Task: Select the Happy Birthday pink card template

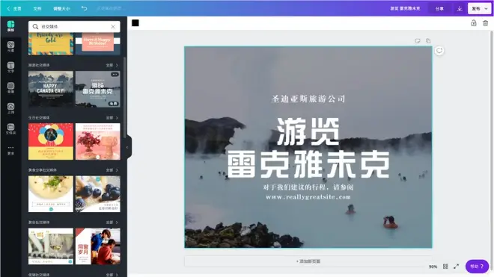Action: pyautogui.click(x=97, y=44)
